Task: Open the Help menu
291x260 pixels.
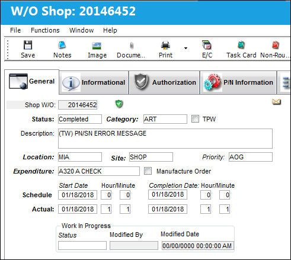Action: click(110, 30)
